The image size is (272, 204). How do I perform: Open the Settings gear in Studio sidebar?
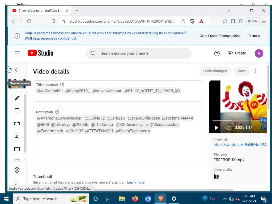[17, 170]
